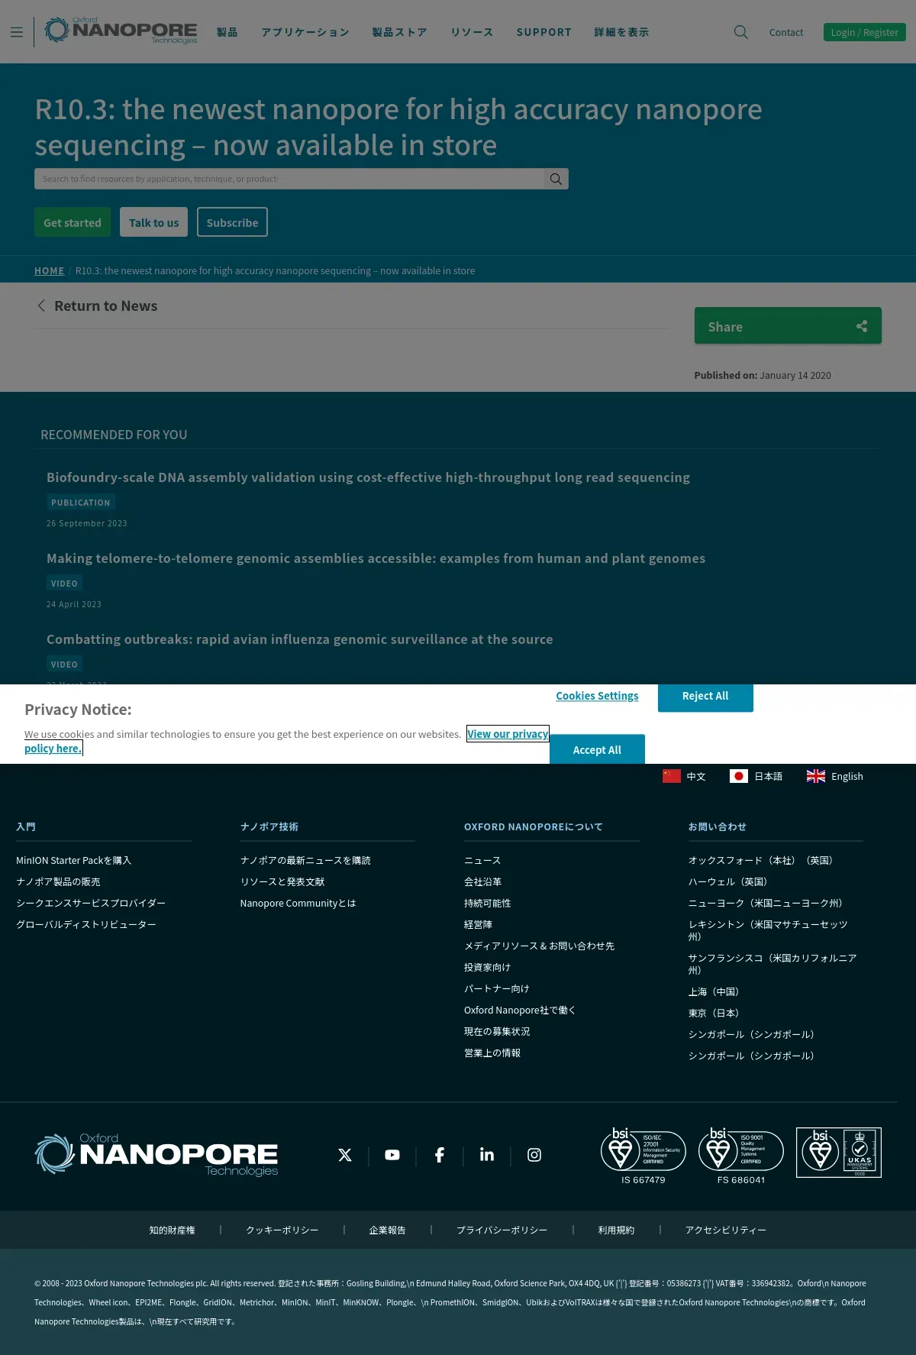The height and width of the screenshot is (1355, 916).
Task: Click オックスフォード（本社）（英国） link
Action: 763,860
